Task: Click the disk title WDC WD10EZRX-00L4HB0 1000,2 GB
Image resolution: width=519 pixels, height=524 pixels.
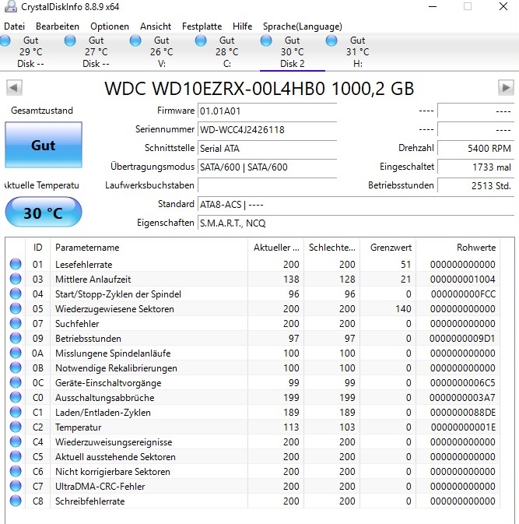Action: pos(259,89)
